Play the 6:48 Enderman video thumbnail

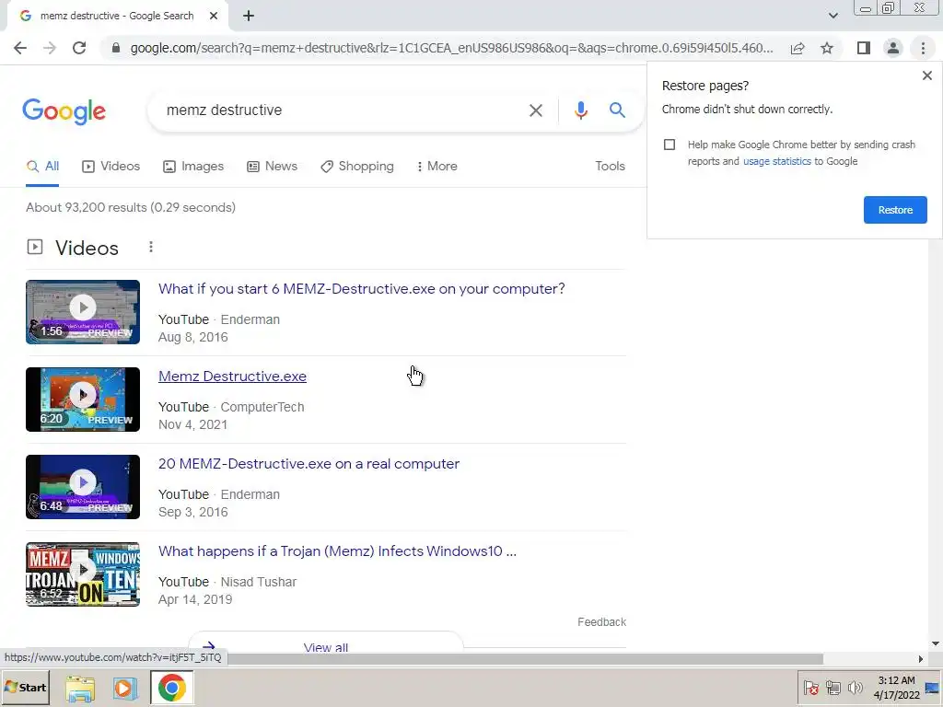pyautogui.click(x=83, y=487)
